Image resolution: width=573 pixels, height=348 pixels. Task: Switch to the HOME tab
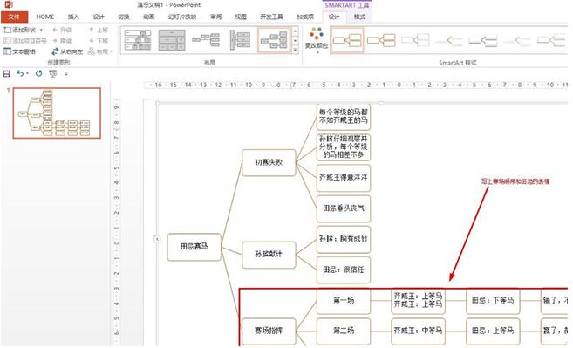click(45, 17)
